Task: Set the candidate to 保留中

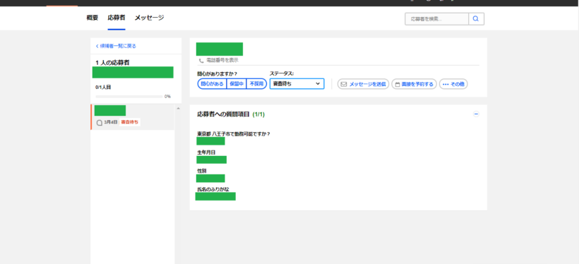Action: pos(237,84)
